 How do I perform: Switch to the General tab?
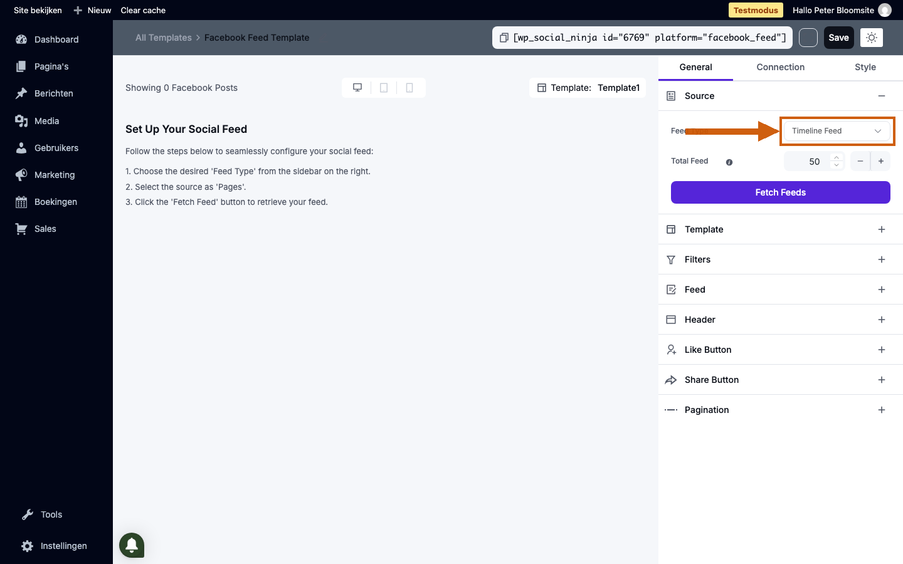click(695, 67)
